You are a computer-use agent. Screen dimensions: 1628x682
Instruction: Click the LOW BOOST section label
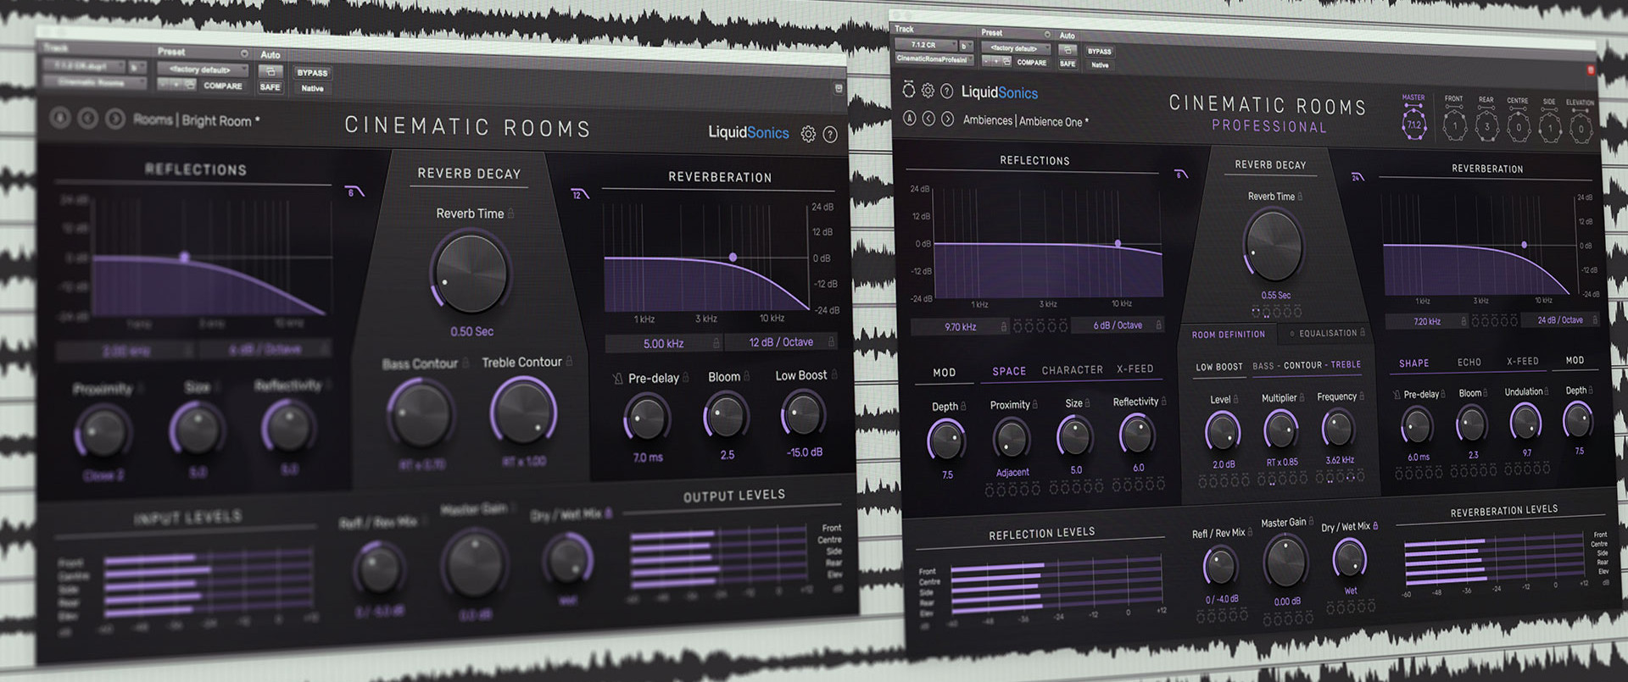click(x=1218, y=367)
